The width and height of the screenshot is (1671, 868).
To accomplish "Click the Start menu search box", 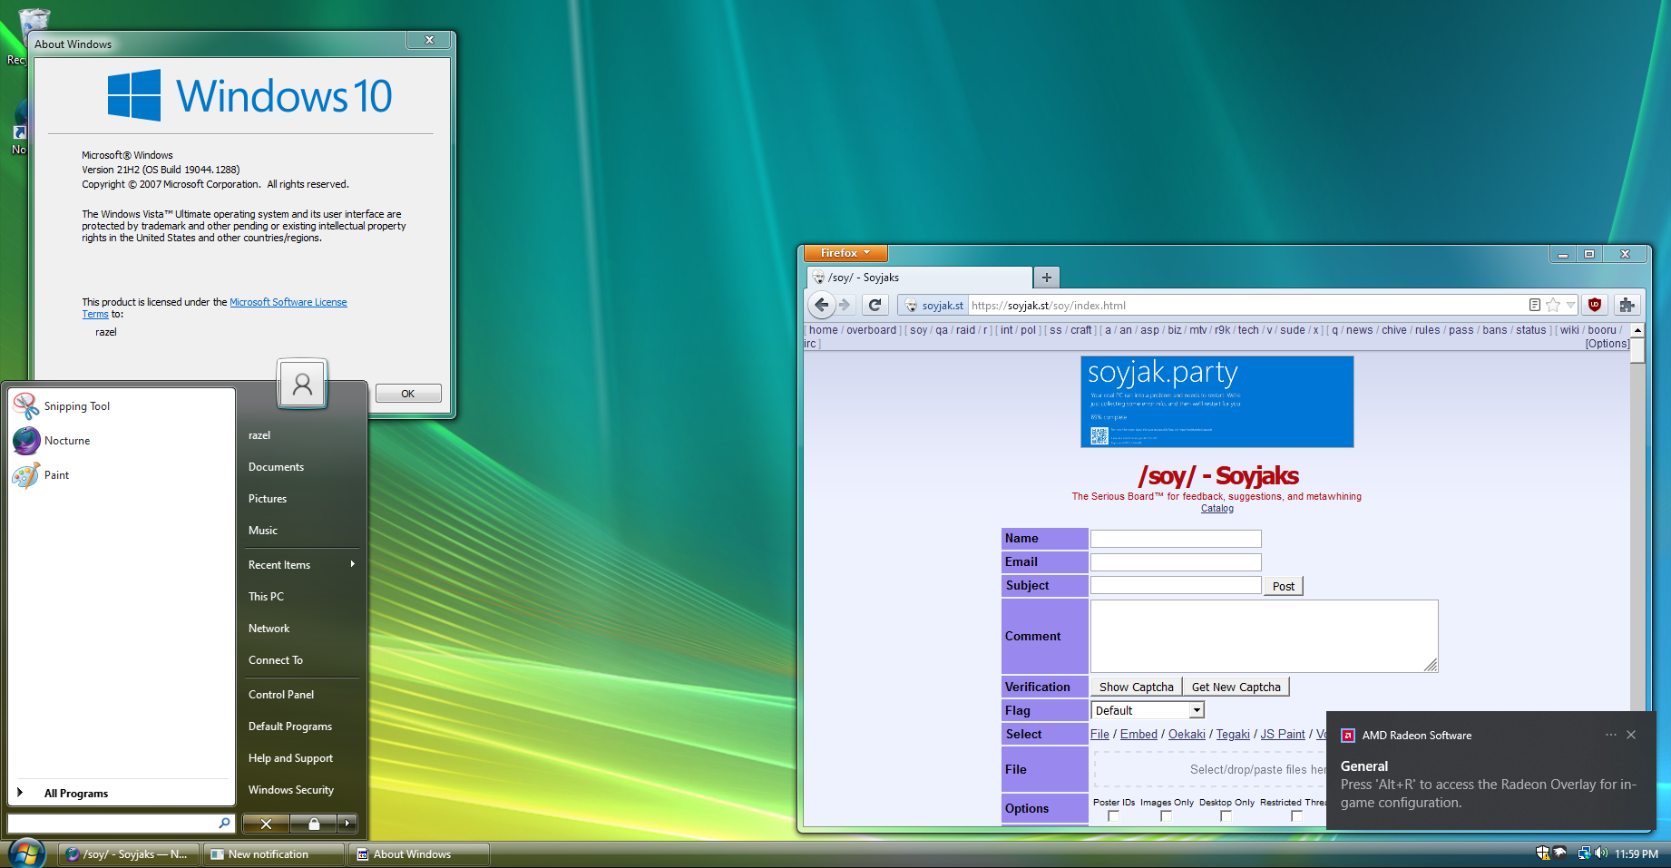I will [122, 823].
